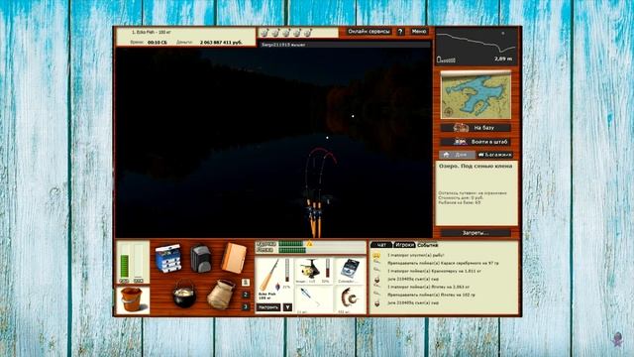This screenshot has height=357, width=634.
Task: Click the event row mentioning 1,811 кг
Action: pos(434,271)
